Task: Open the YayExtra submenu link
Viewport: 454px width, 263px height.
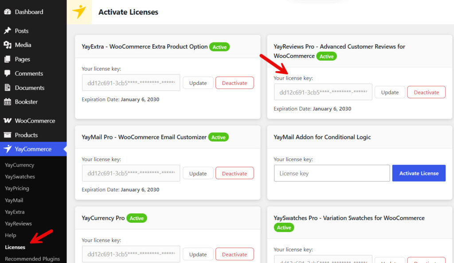Action: (x=15, y=212)
